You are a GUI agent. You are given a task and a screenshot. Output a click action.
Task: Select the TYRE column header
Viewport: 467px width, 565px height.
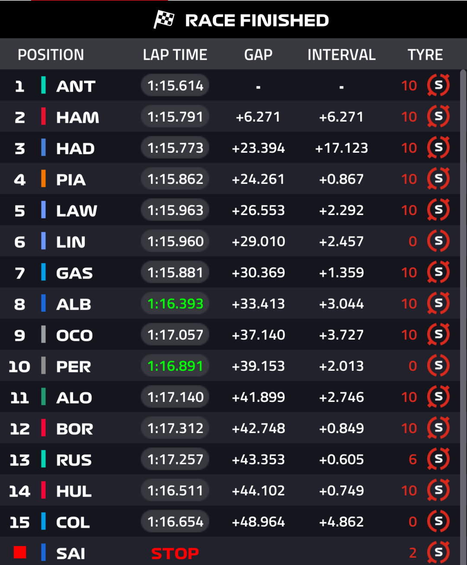tap(425, 55)
